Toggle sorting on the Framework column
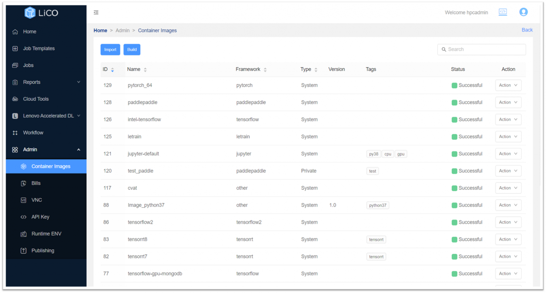Screen dimensions: 546x293 click(x=265, y=70)
